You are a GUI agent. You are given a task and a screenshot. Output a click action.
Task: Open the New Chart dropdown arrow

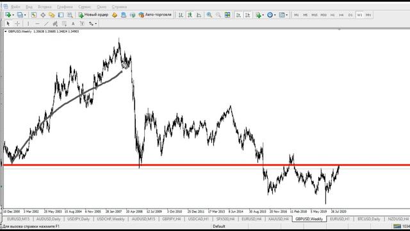13,15
